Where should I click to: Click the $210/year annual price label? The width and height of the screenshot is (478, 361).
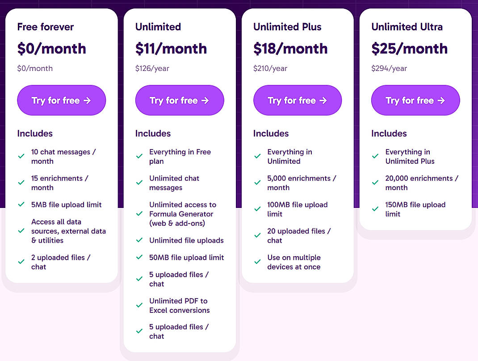(268, 68)
